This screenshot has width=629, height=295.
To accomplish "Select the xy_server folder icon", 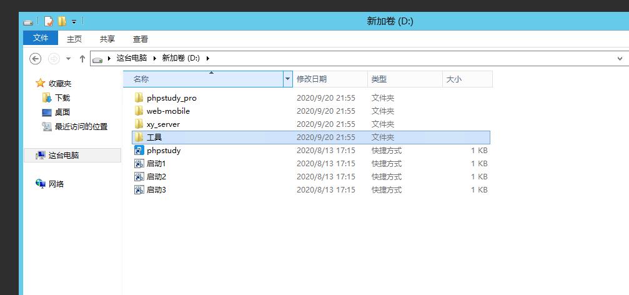I will coord(139,124).
